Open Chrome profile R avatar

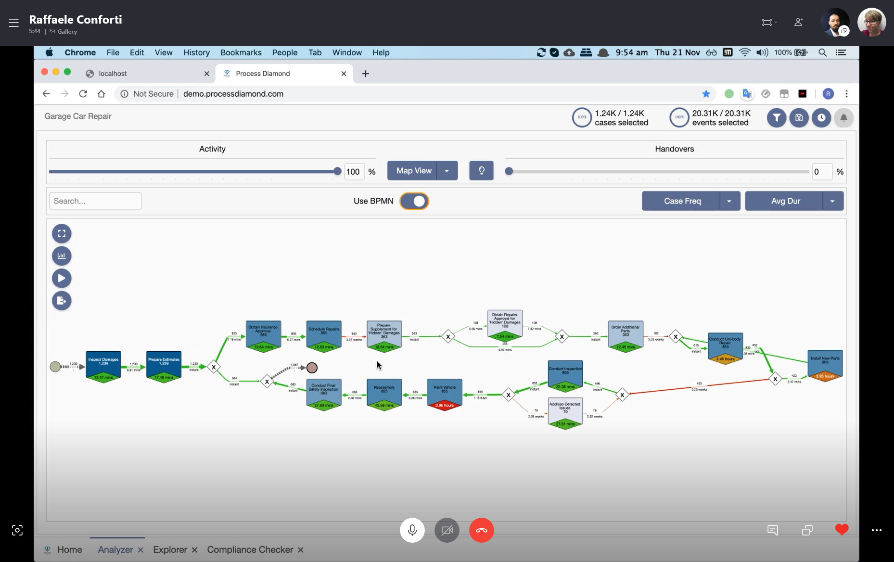828,94
